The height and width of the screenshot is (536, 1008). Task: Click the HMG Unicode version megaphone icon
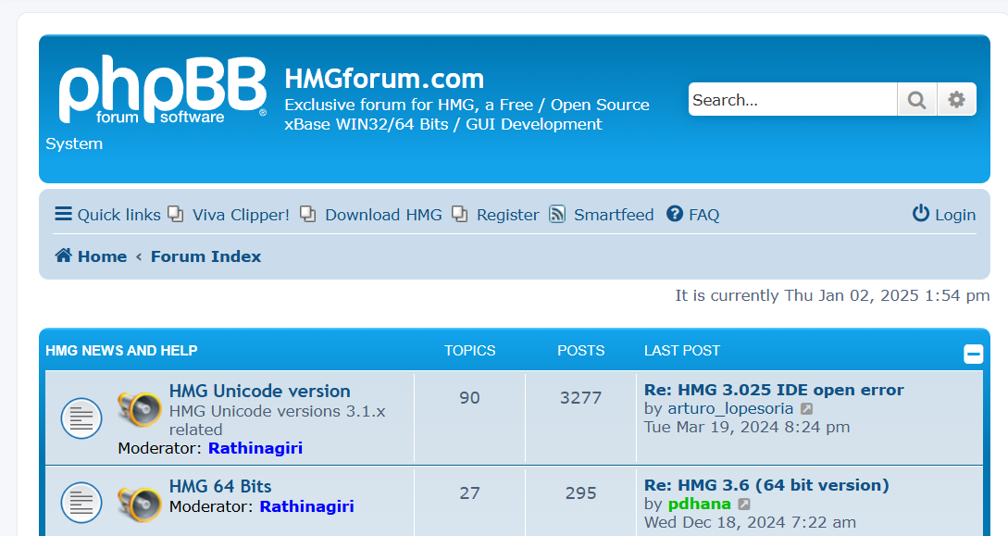[140, 408]
